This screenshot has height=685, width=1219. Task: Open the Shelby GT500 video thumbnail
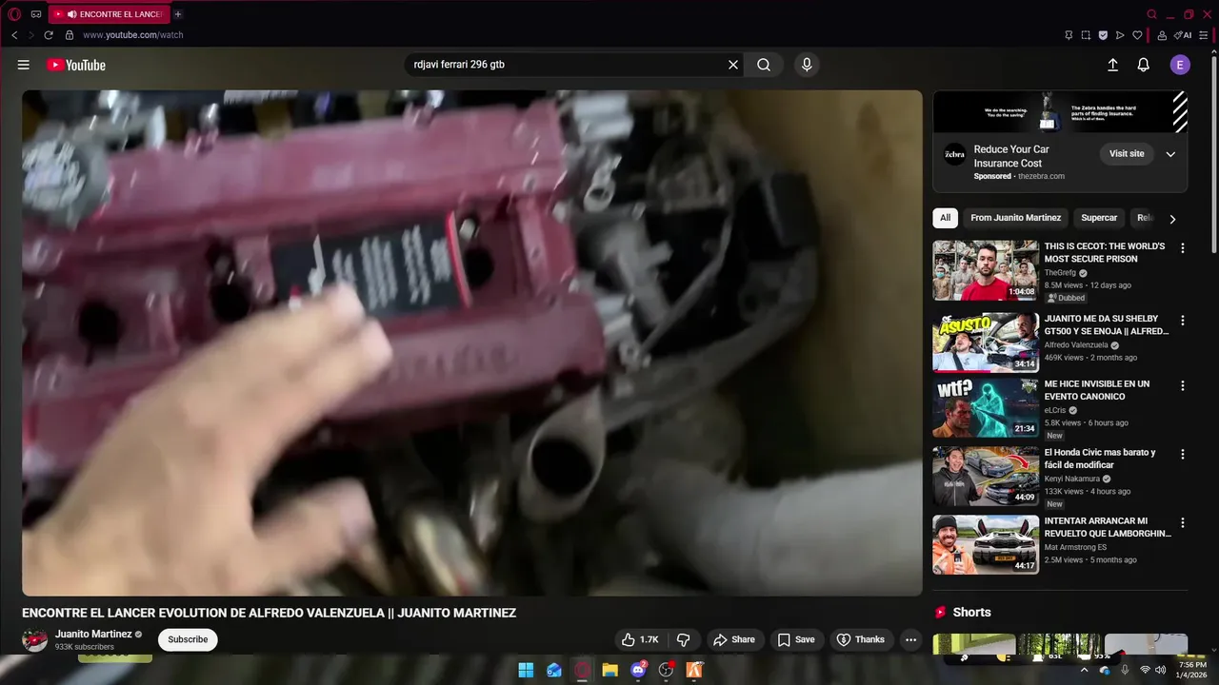pos(986,342)
